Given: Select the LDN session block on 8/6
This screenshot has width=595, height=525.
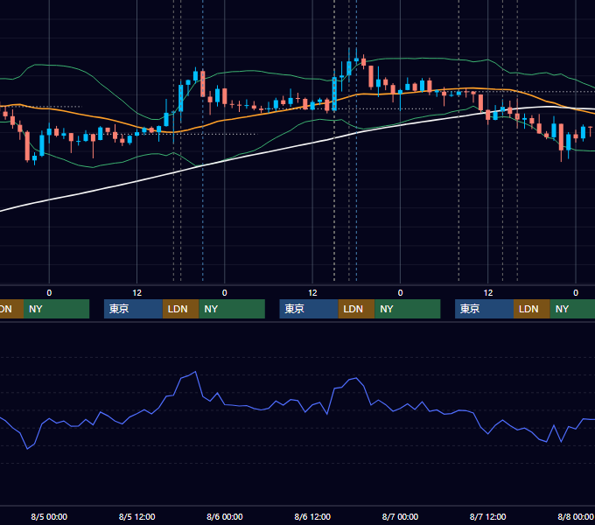Looking at the screenshot, I should pyautogui.click(x=356, y=309).
